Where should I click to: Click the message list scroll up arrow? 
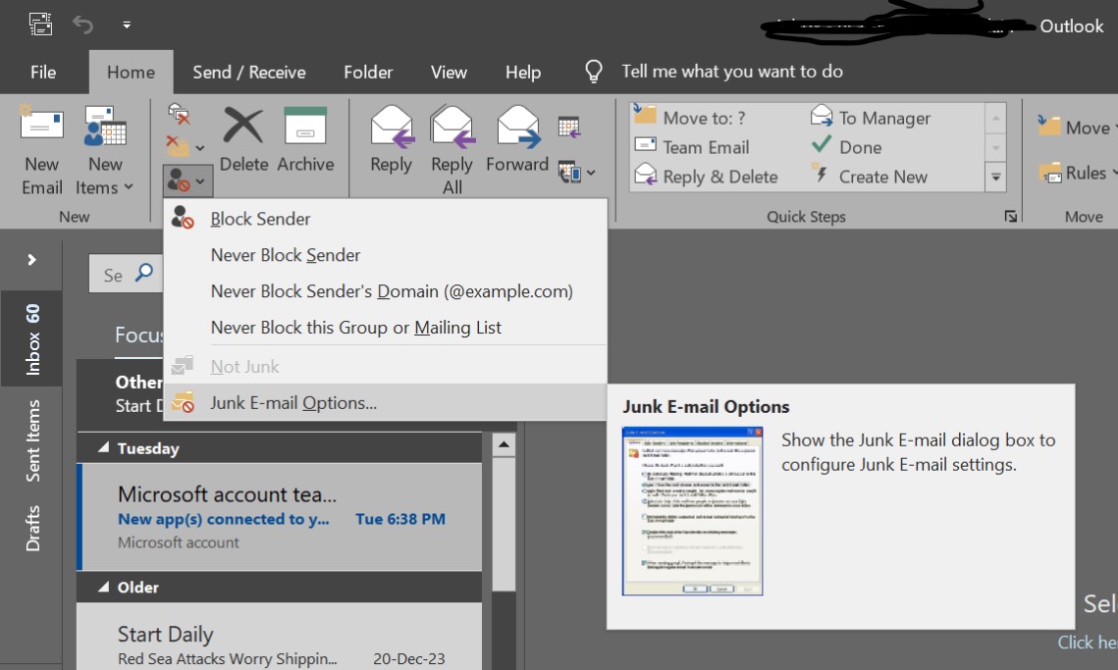pyautogui.click(x=504, y=444)
